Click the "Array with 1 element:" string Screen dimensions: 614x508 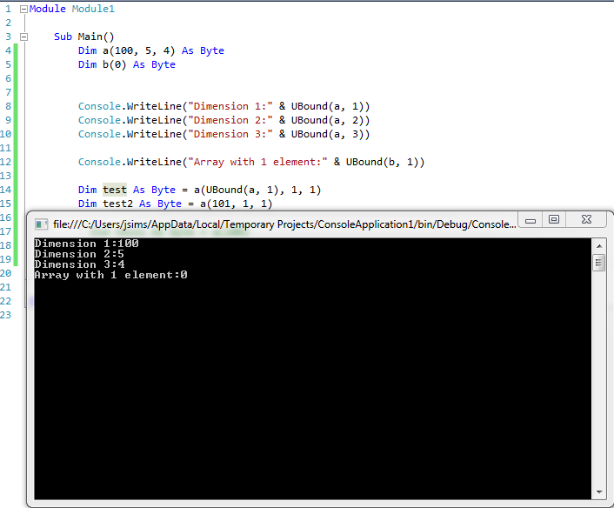pos(257,162)
